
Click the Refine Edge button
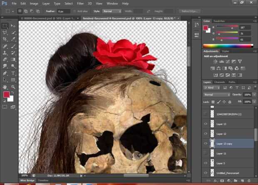pyautogui.click(x=190, y=11)
